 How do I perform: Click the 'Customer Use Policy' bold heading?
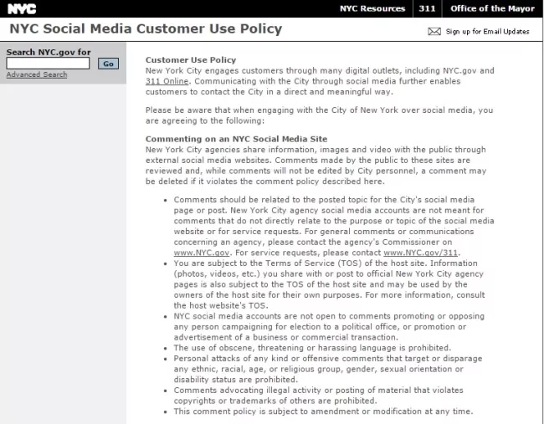191,60
